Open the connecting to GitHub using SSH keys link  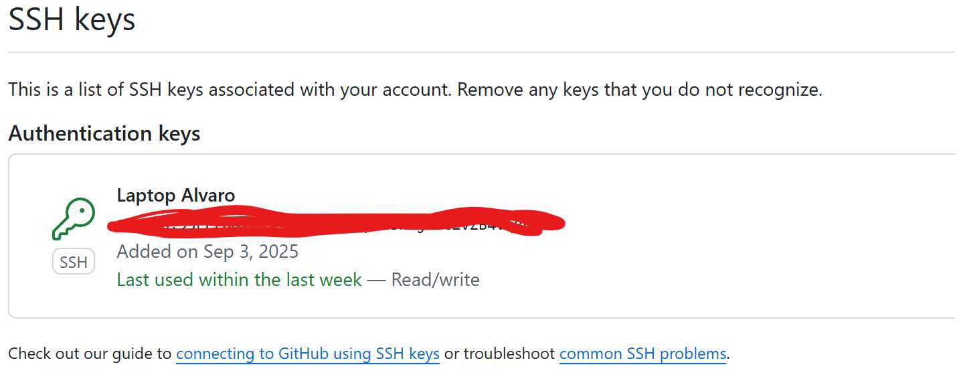(307, 354)
